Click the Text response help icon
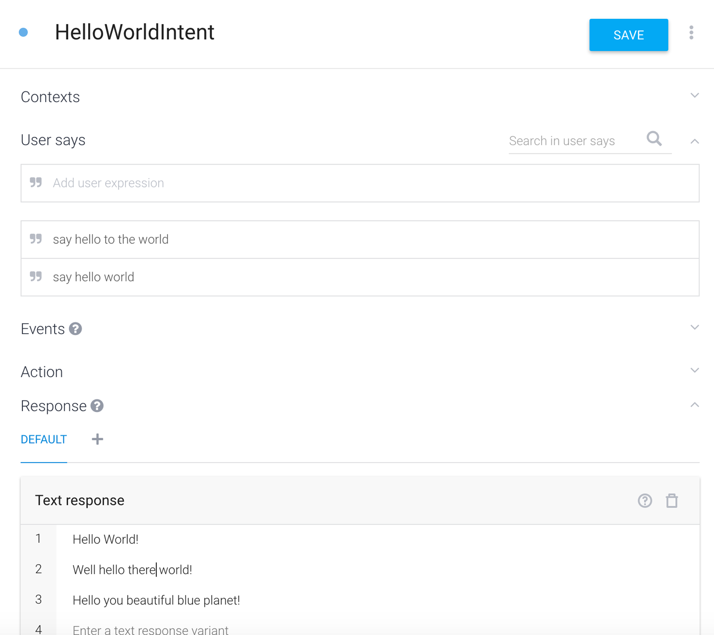 pyautogui.click(x=645, y=501)
